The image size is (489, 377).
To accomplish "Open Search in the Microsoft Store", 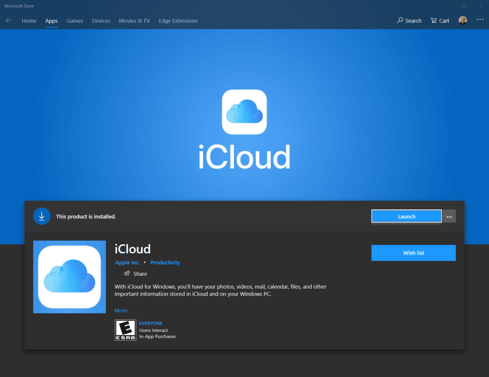I will point(409,20).
